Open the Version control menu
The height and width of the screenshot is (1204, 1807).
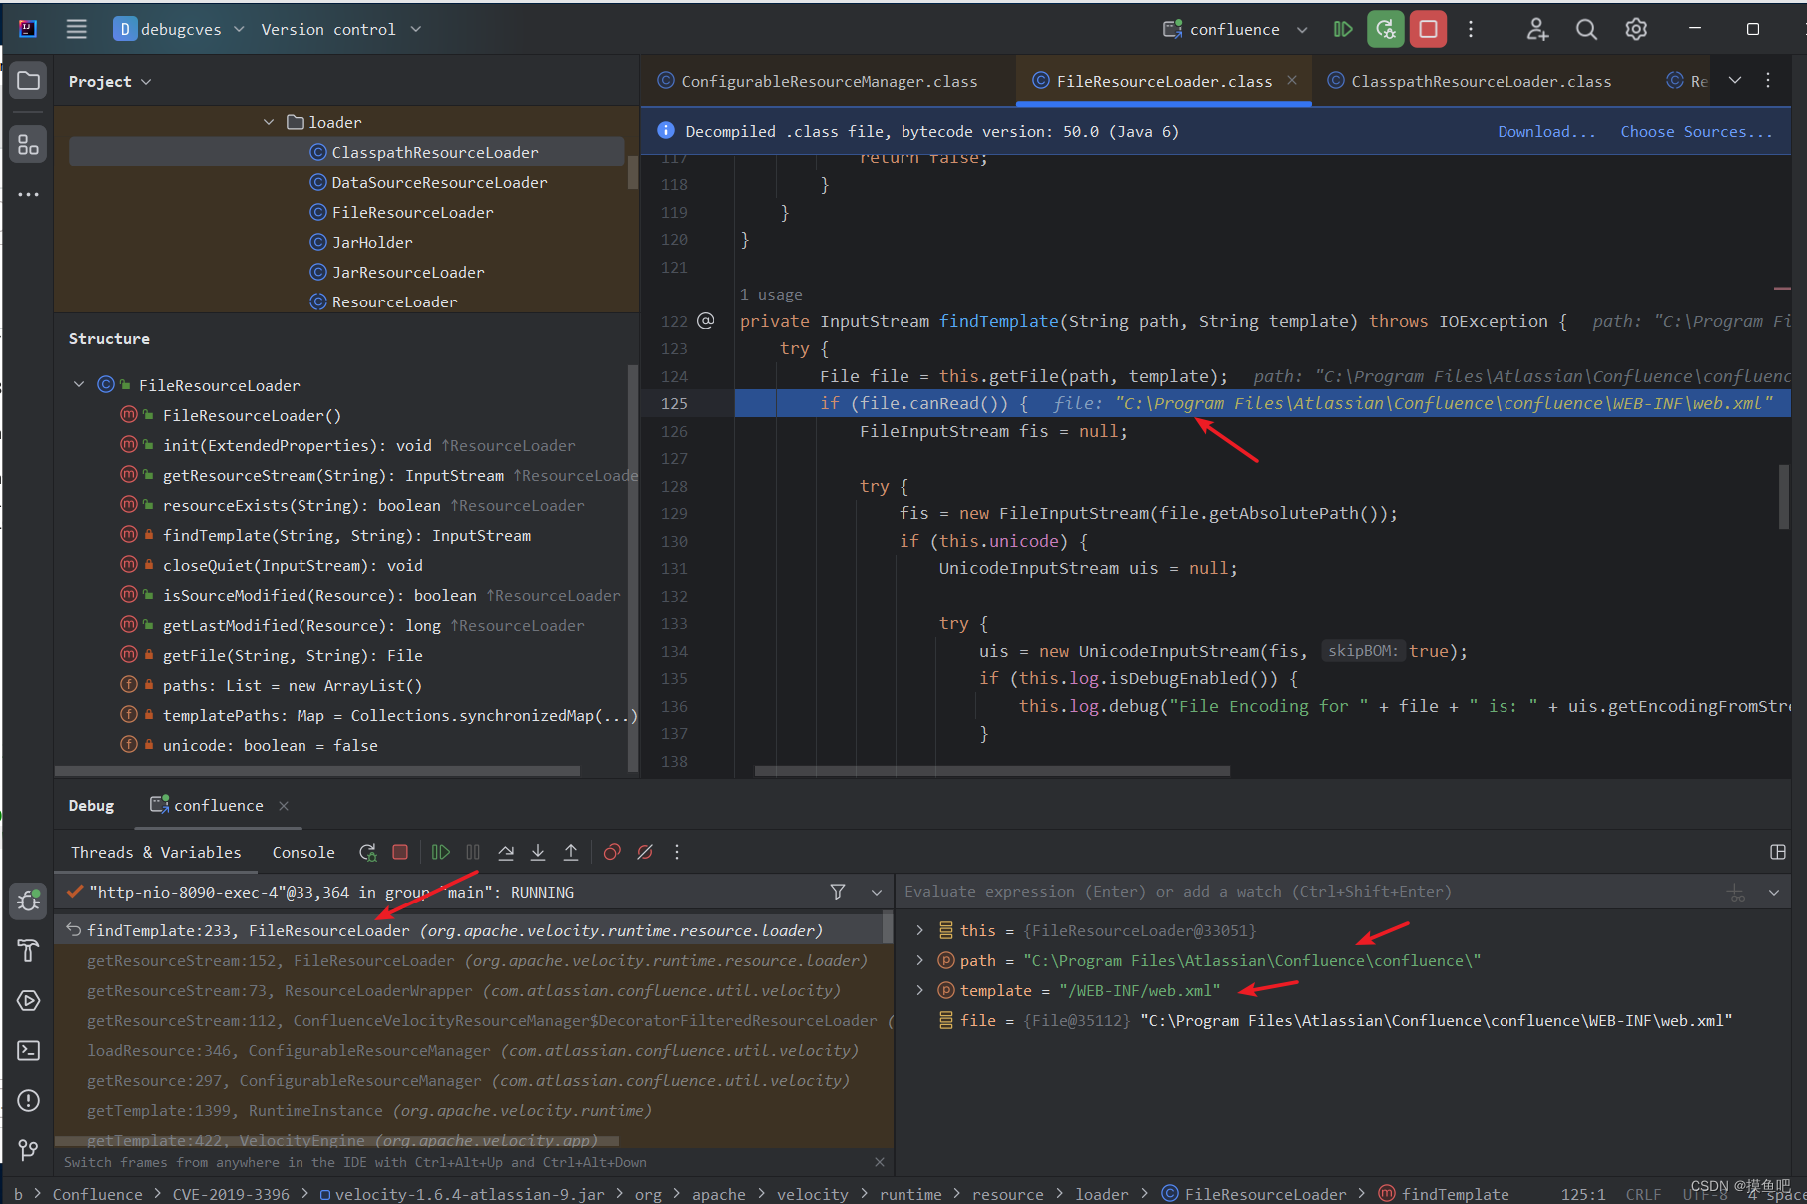pos(341,29)
